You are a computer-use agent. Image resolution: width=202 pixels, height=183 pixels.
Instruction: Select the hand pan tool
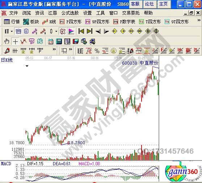tap(7, 41)
